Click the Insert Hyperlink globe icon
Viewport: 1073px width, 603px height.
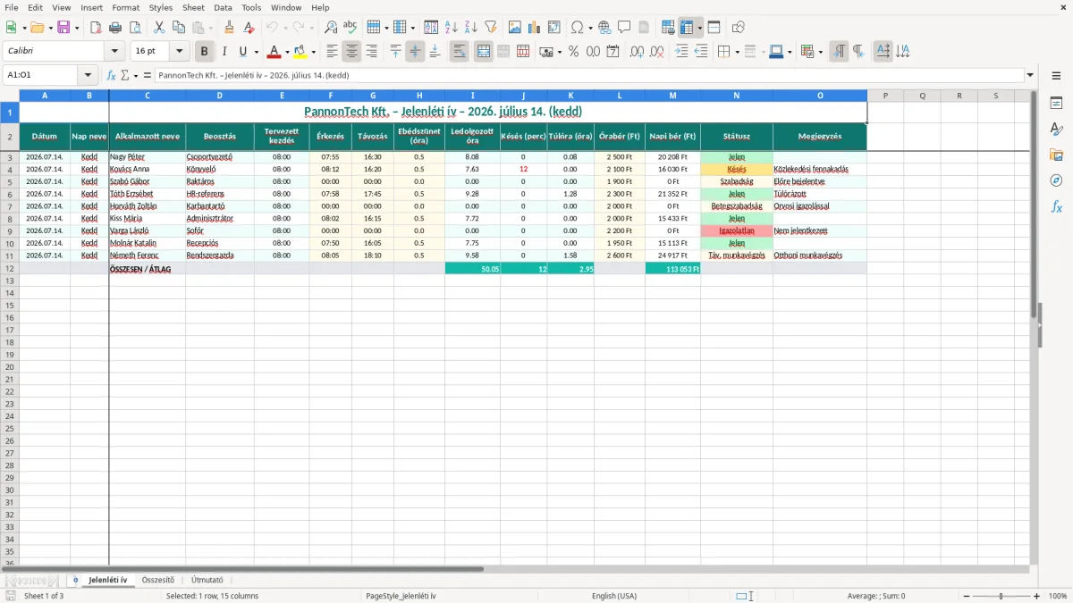[x=604, y=28]
